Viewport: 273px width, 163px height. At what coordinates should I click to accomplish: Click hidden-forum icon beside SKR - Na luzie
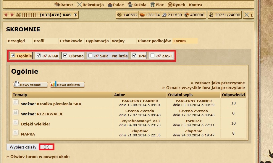tap(96, 56)
